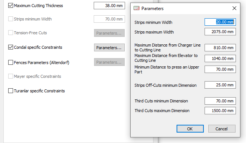Screen dimensions: 246x143
Task: Enable Turanlar specific Constraints checkbox
Action: tap(10, 91)
